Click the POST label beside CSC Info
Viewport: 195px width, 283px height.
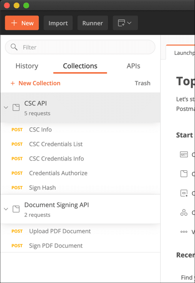[17, 130]
